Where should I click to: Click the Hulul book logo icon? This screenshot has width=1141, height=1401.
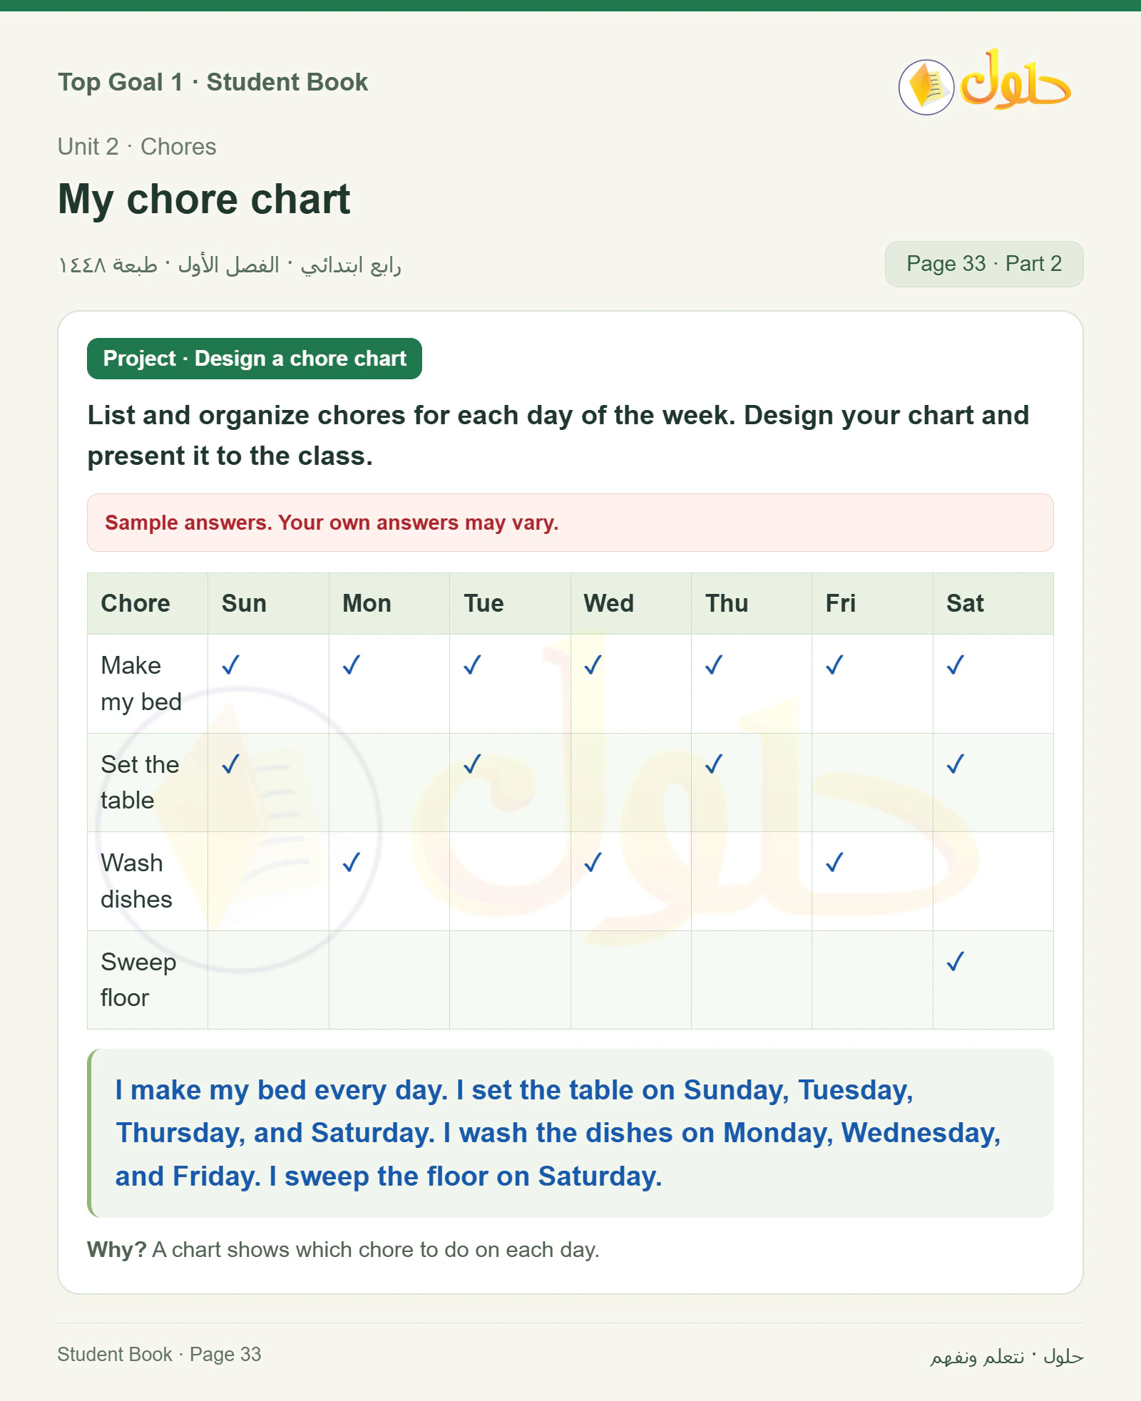coord(926,87)
